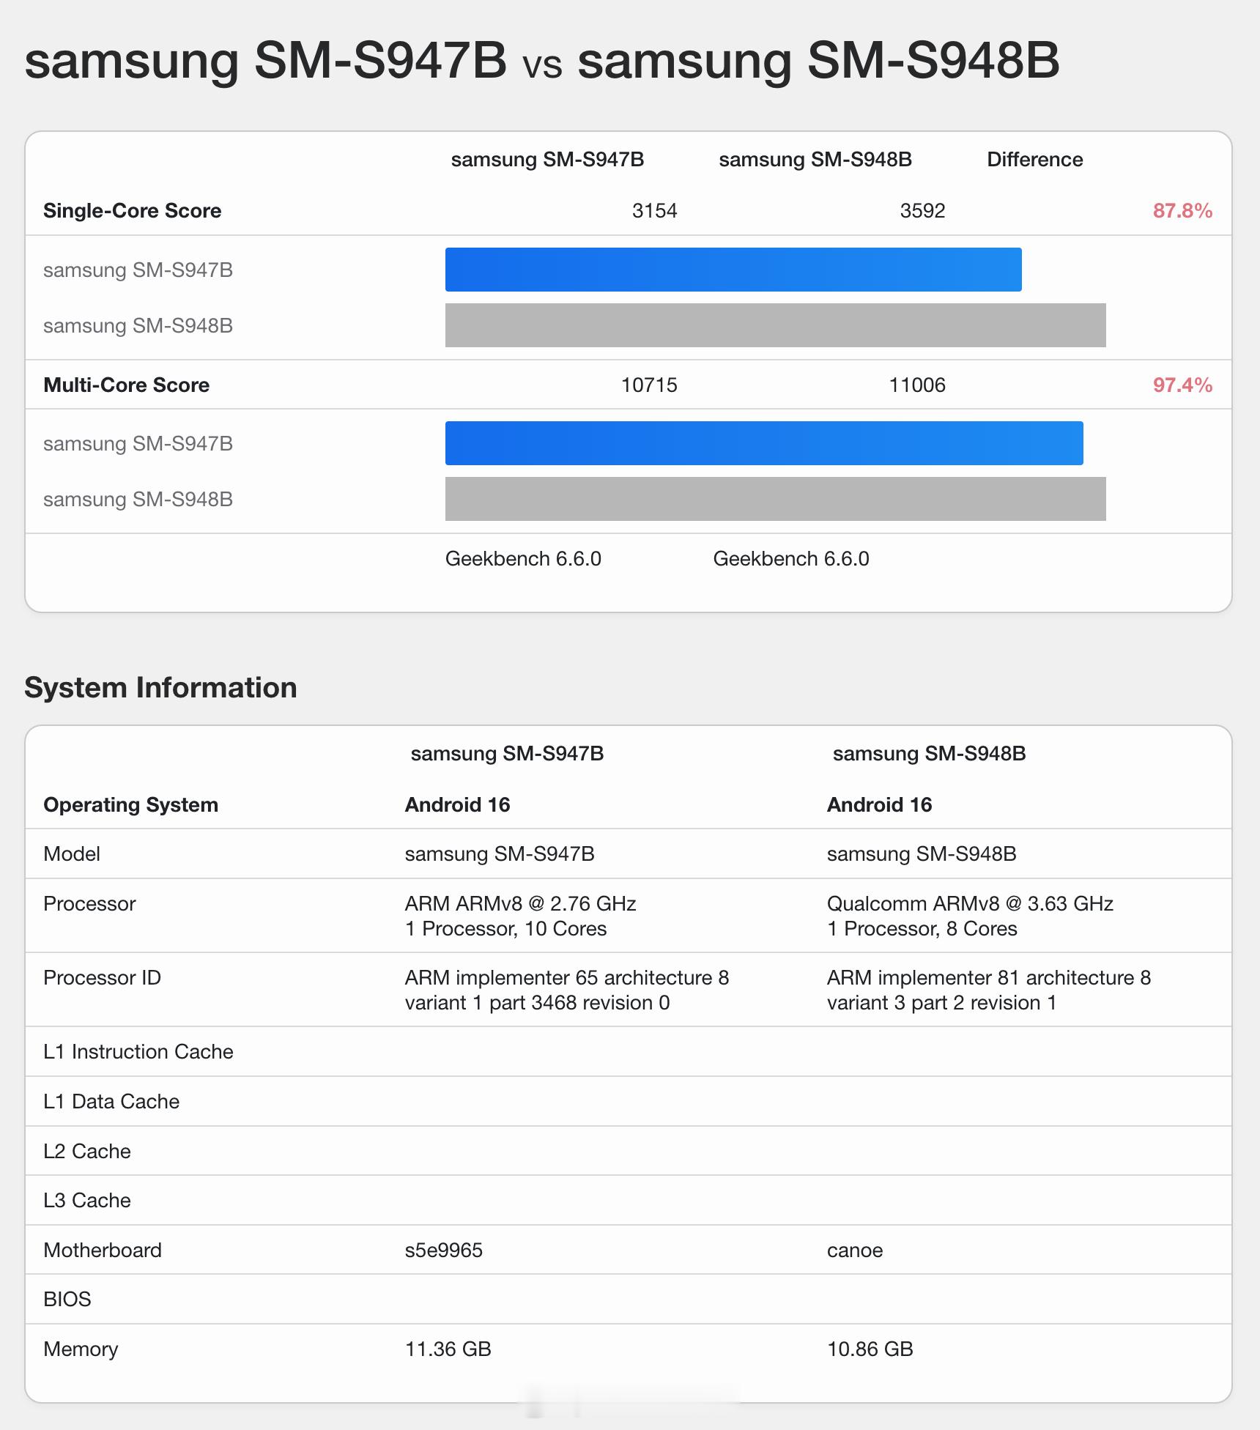Select the "Operating System" row label
The image size is (1260, 1430).
(131, 805)
